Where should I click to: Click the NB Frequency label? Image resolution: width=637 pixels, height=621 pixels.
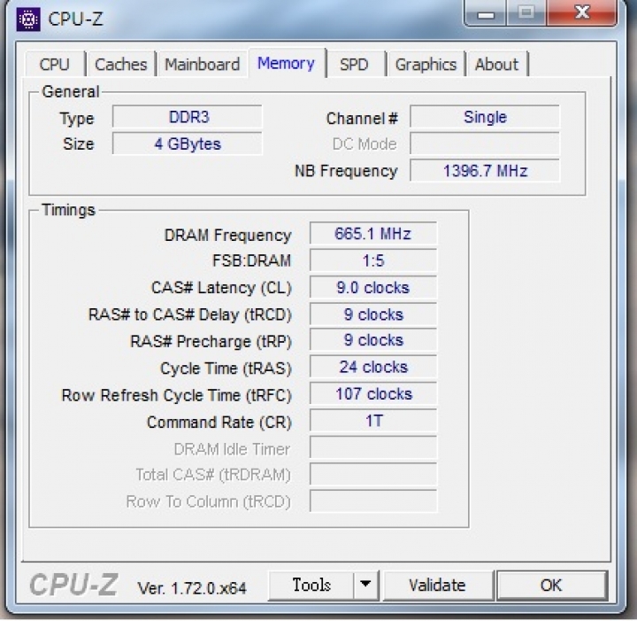tap(346, 171)
